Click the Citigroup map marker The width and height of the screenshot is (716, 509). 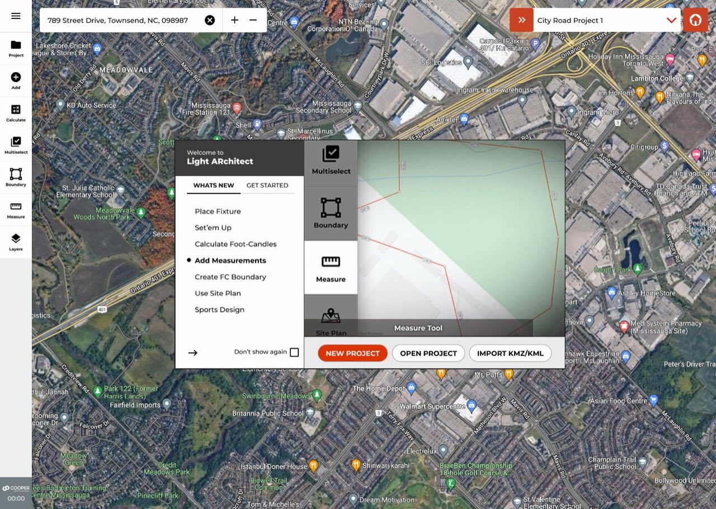665,147
